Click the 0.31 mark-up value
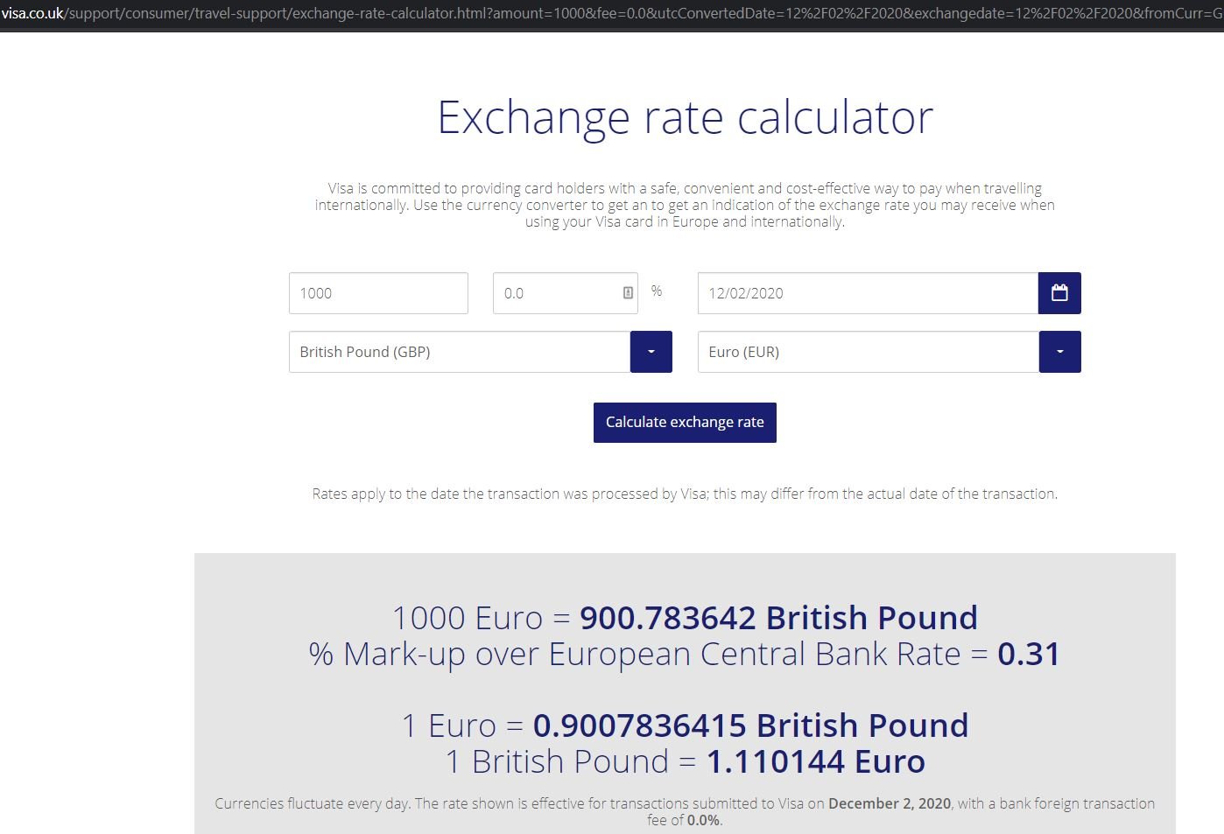Viewport: 1224px width, 834px height. coord(1029,654)
